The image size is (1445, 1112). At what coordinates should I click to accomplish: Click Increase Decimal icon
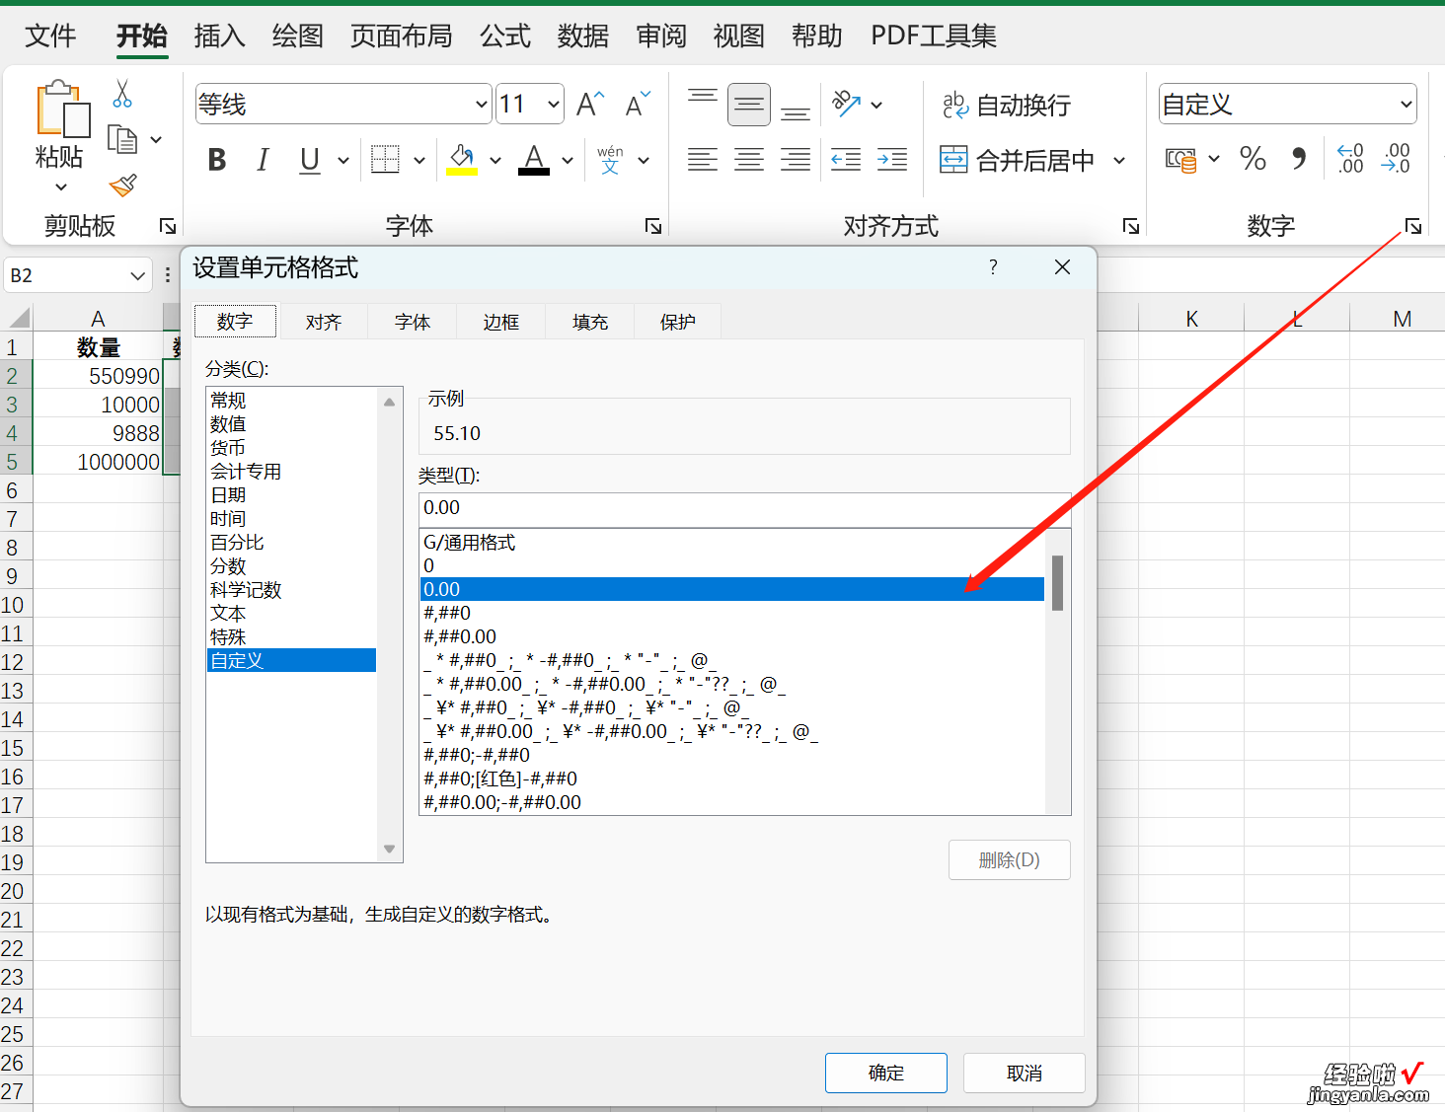1350,159
